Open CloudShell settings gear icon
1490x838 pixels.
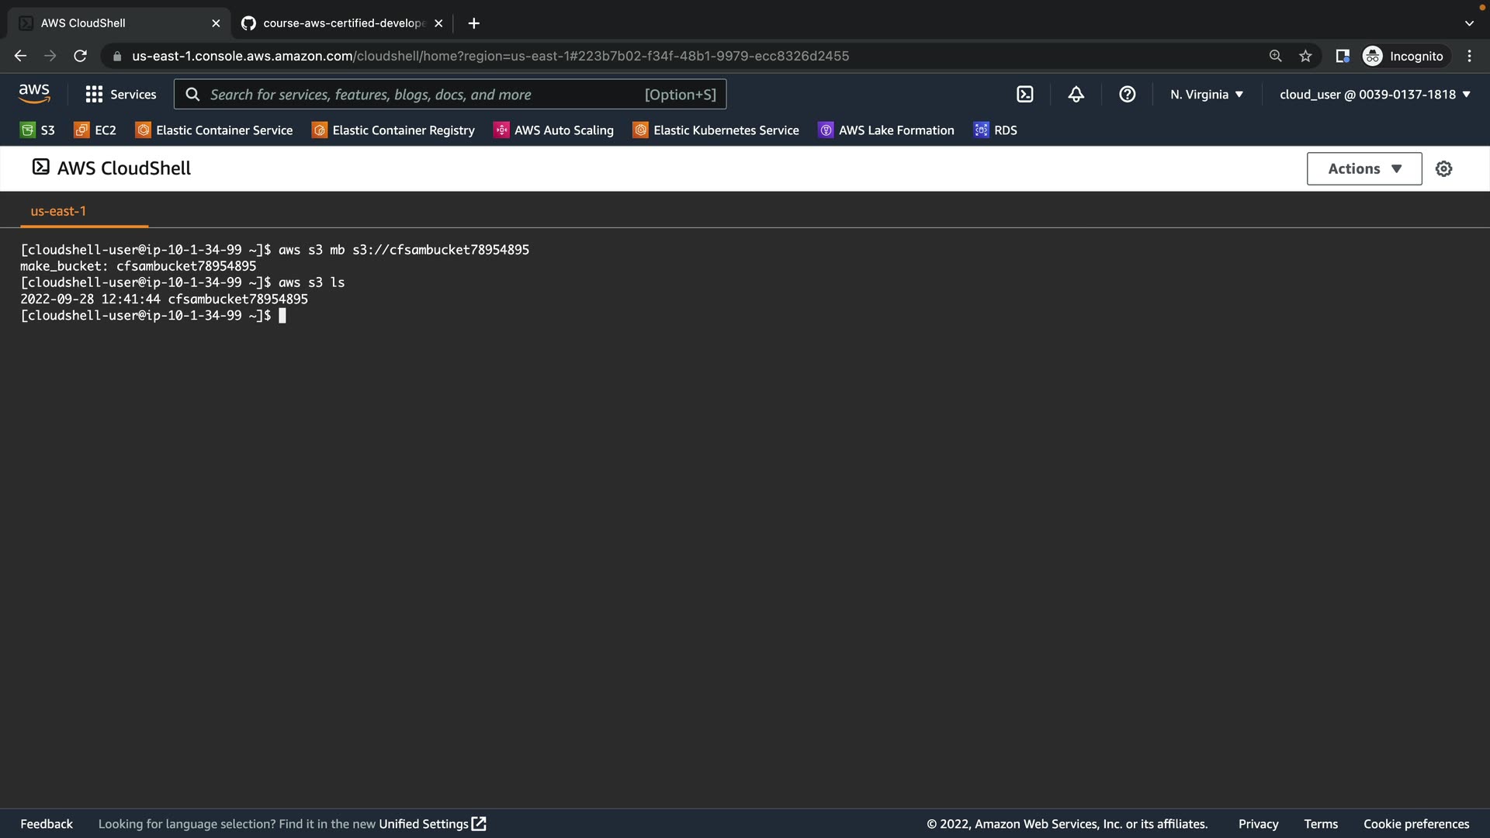[1443, 168]
